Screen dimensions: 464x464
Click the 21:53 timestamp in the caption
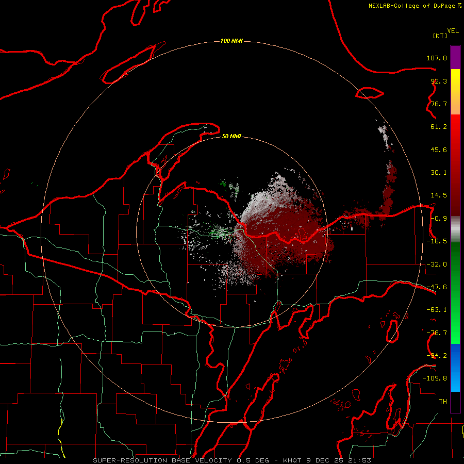tap(359, 460)
